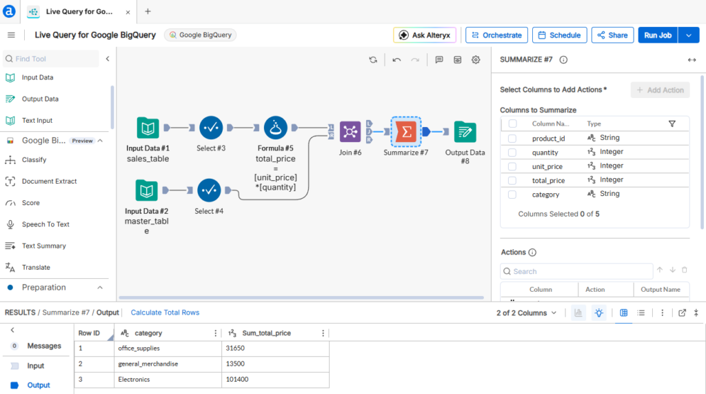Toggle the select-all columns checkbox
This screenshot has width=706, height=394.
tap(512, 124)
